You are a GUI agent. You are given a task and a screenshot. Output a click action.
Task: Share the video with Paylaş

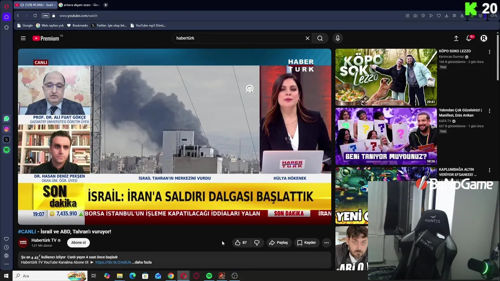tap(279, 243)
